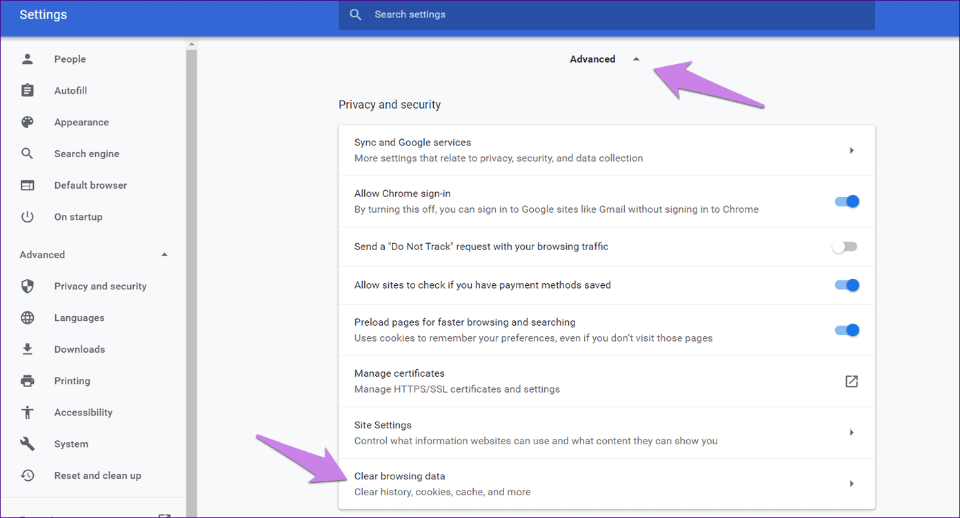Viewport: 960px width, 518px height.
Task: Click 'Control what information websites can use' text
Action: (536, 441)
